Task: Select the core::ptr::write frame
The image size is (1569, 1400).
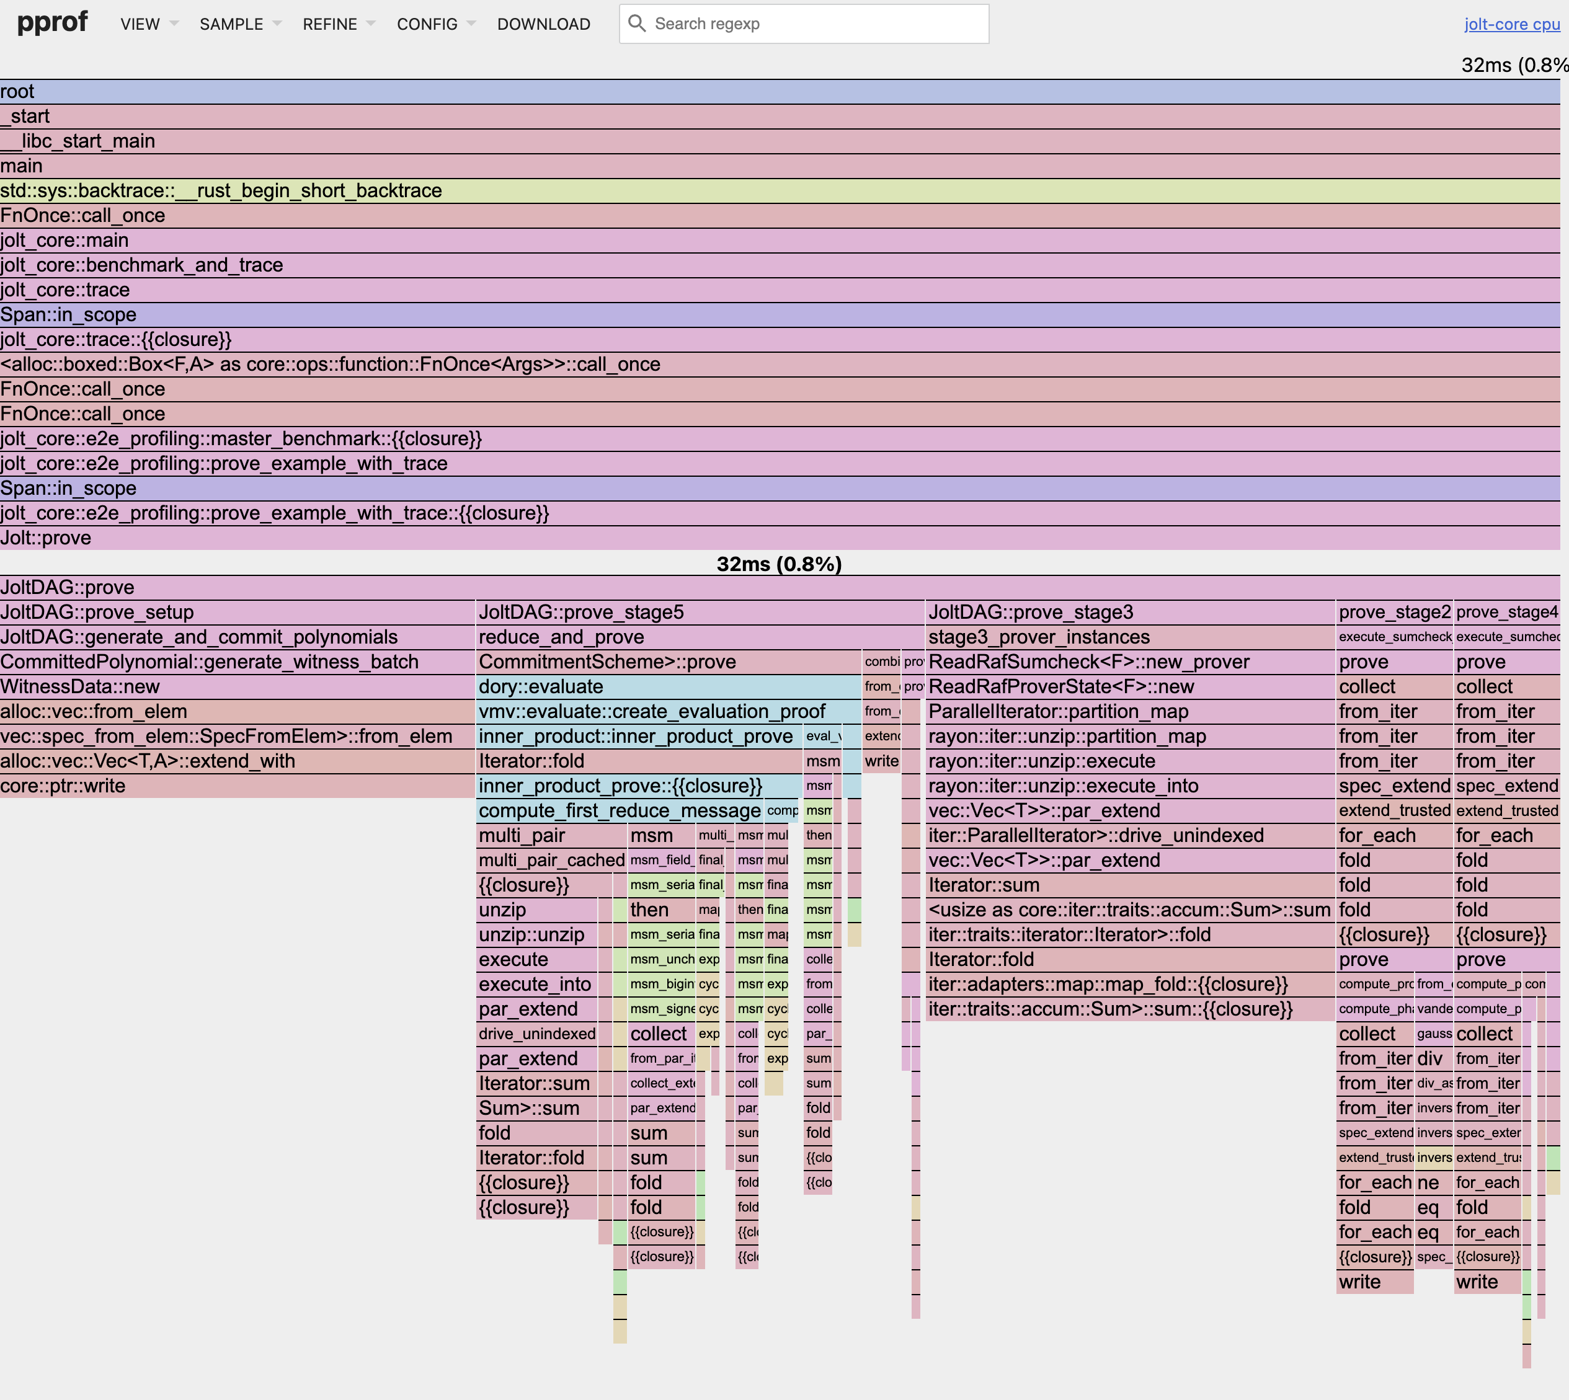Action: coord(231,786)
